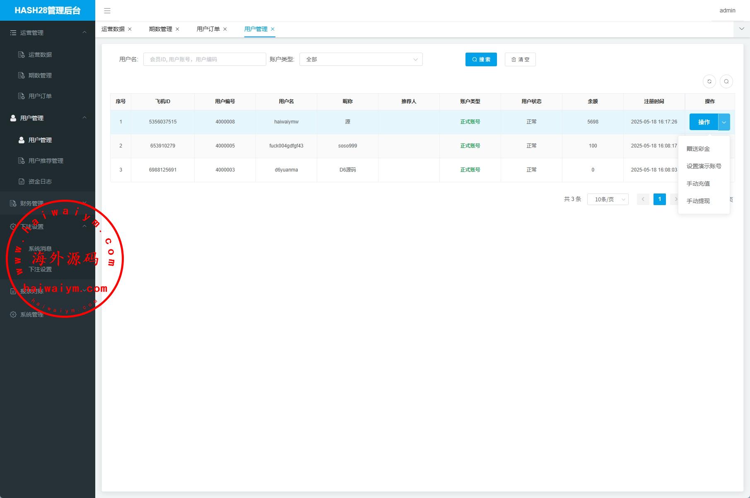750x498 pixels.
Task: Open 资金日志 in the sidebar
Action: coord(40,181)
